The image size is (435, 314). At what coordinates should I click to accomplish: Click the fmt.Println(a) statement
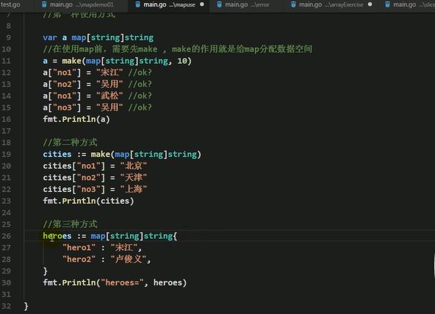point(76,119)
